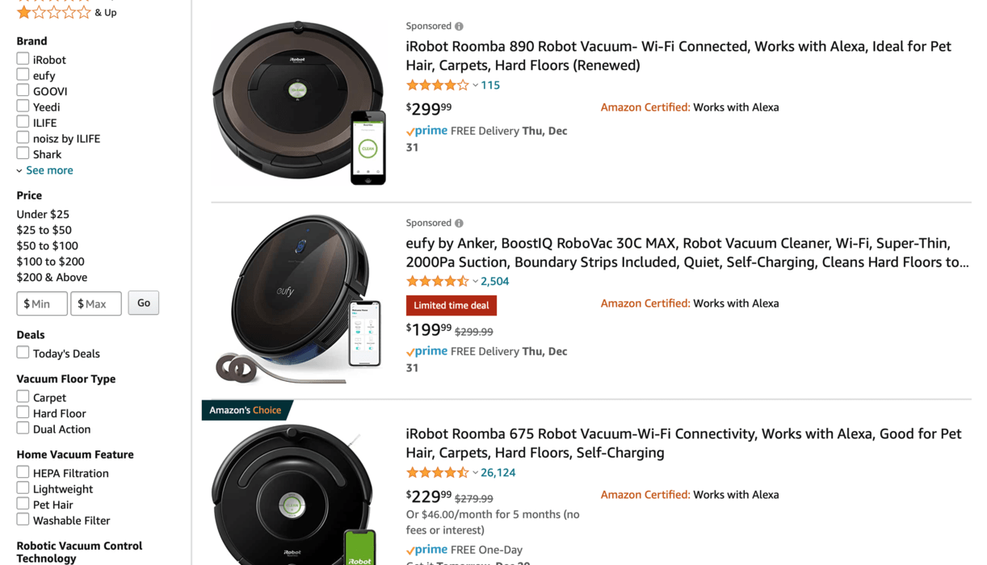Open the ratings dropdown next to 26,124 reviews
Viewport: 987px width, 565px height.
477,472
